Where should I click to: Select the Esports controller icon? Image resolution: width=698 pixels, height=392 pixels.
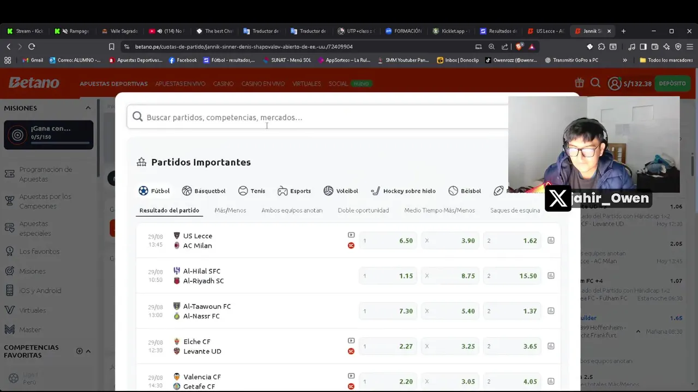point(282,191)
